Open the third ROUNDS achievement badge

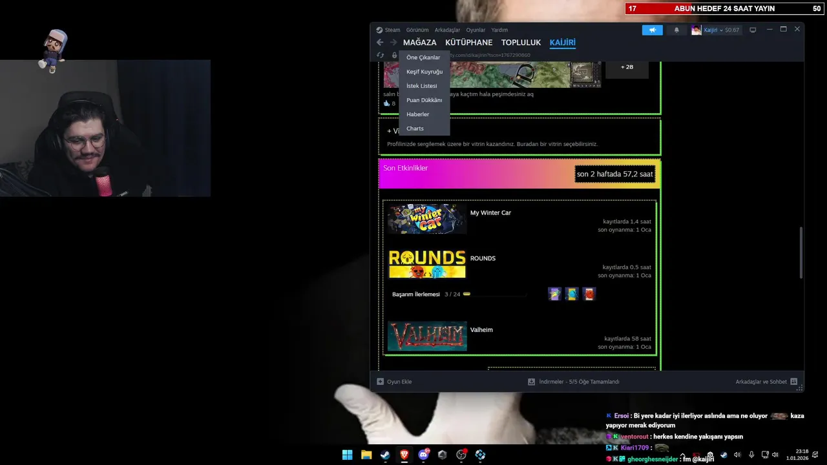tap(589, 294)
